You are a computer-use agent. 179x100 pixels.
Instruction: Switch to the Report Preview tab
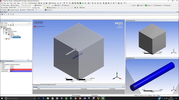[x=51, y=84]
